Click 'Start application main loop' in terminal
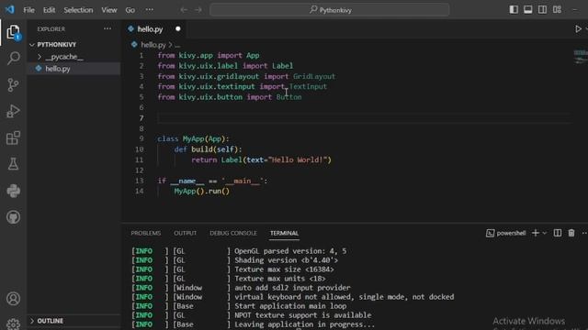Screen dimensions: 588x330 (290, 306)
